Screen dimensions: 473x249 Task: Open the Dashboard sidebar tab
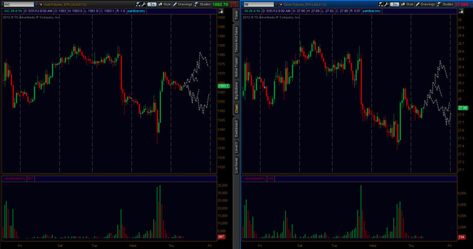coord(236,129)
